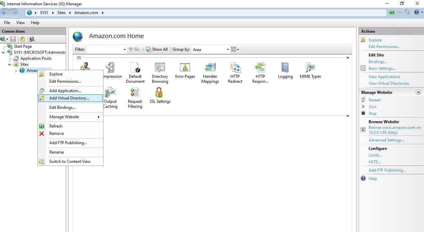This screenshot has width=424, height=232.
Task: Open the MIME Types feature
Action: click(x=310, y=68)
